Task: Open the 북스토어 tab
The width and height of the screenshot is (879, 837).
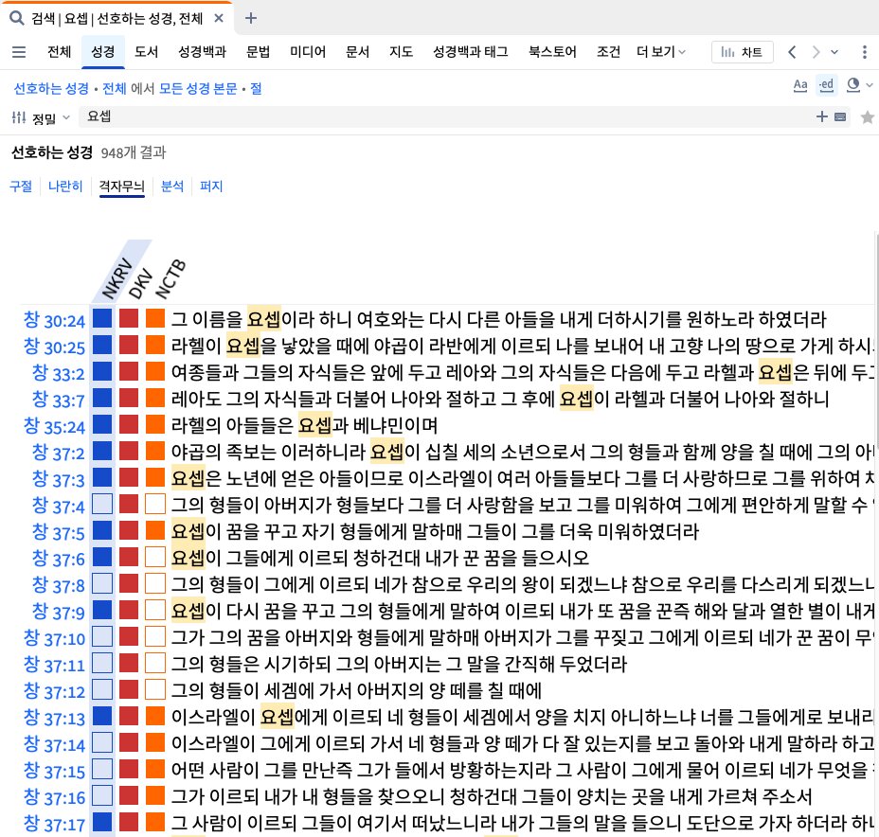Action: [x=553, y=52]
